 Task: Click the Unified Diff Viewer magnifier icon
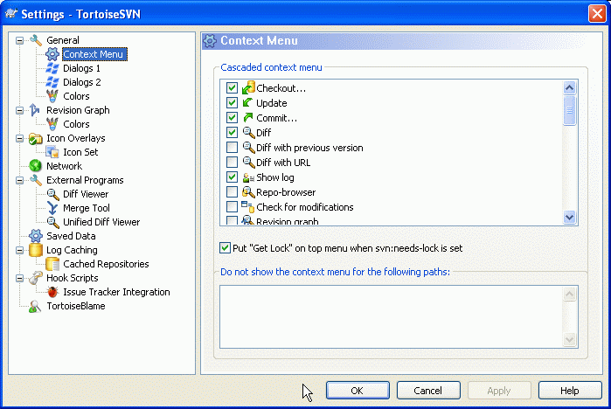pos(52,222)
